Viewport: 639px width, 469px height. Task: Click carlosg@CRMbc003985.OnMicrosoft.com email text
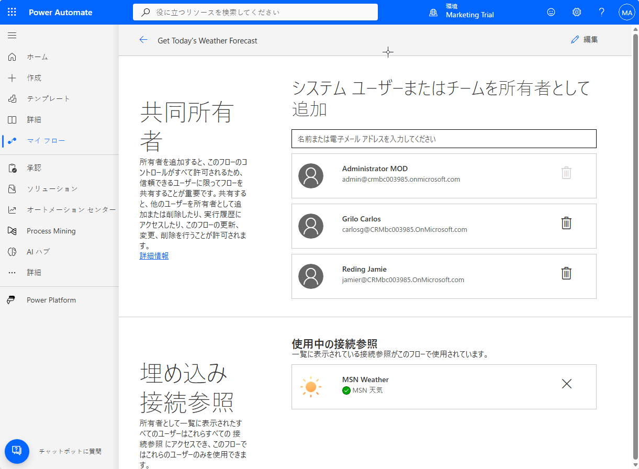point(405,230)
